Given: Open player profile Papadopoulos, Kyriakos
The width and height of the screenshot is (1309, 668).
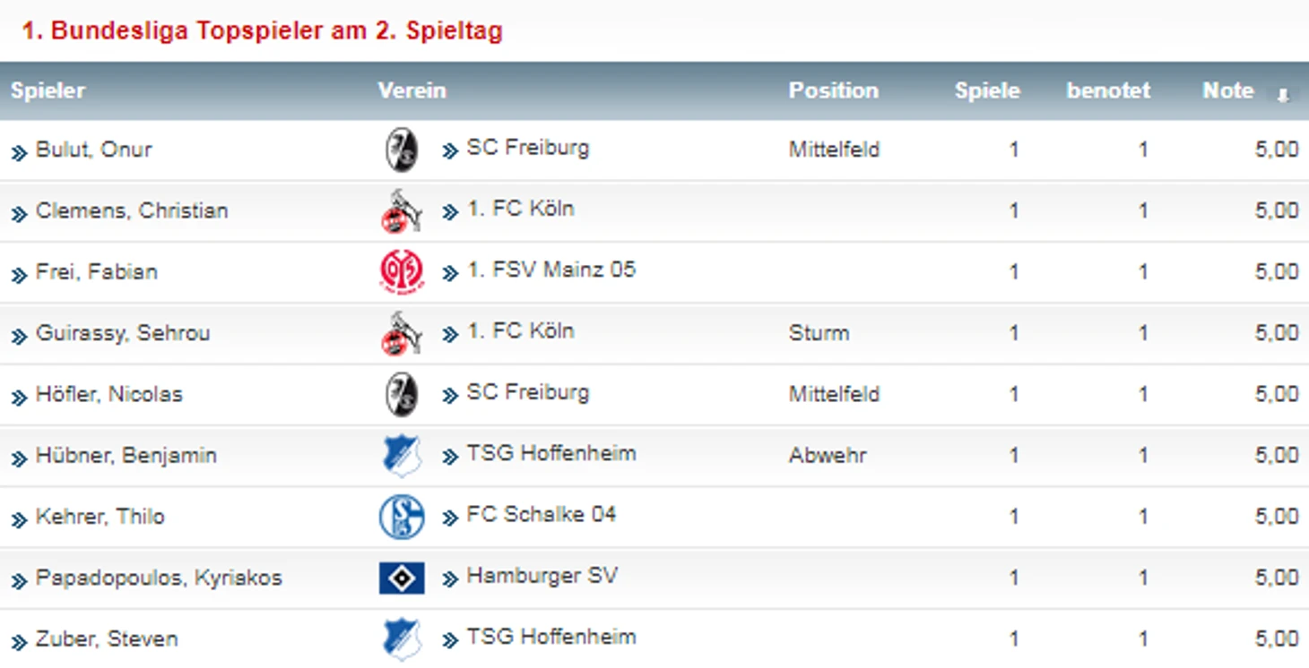Looking at the screenshot, I should coord(159,578).
